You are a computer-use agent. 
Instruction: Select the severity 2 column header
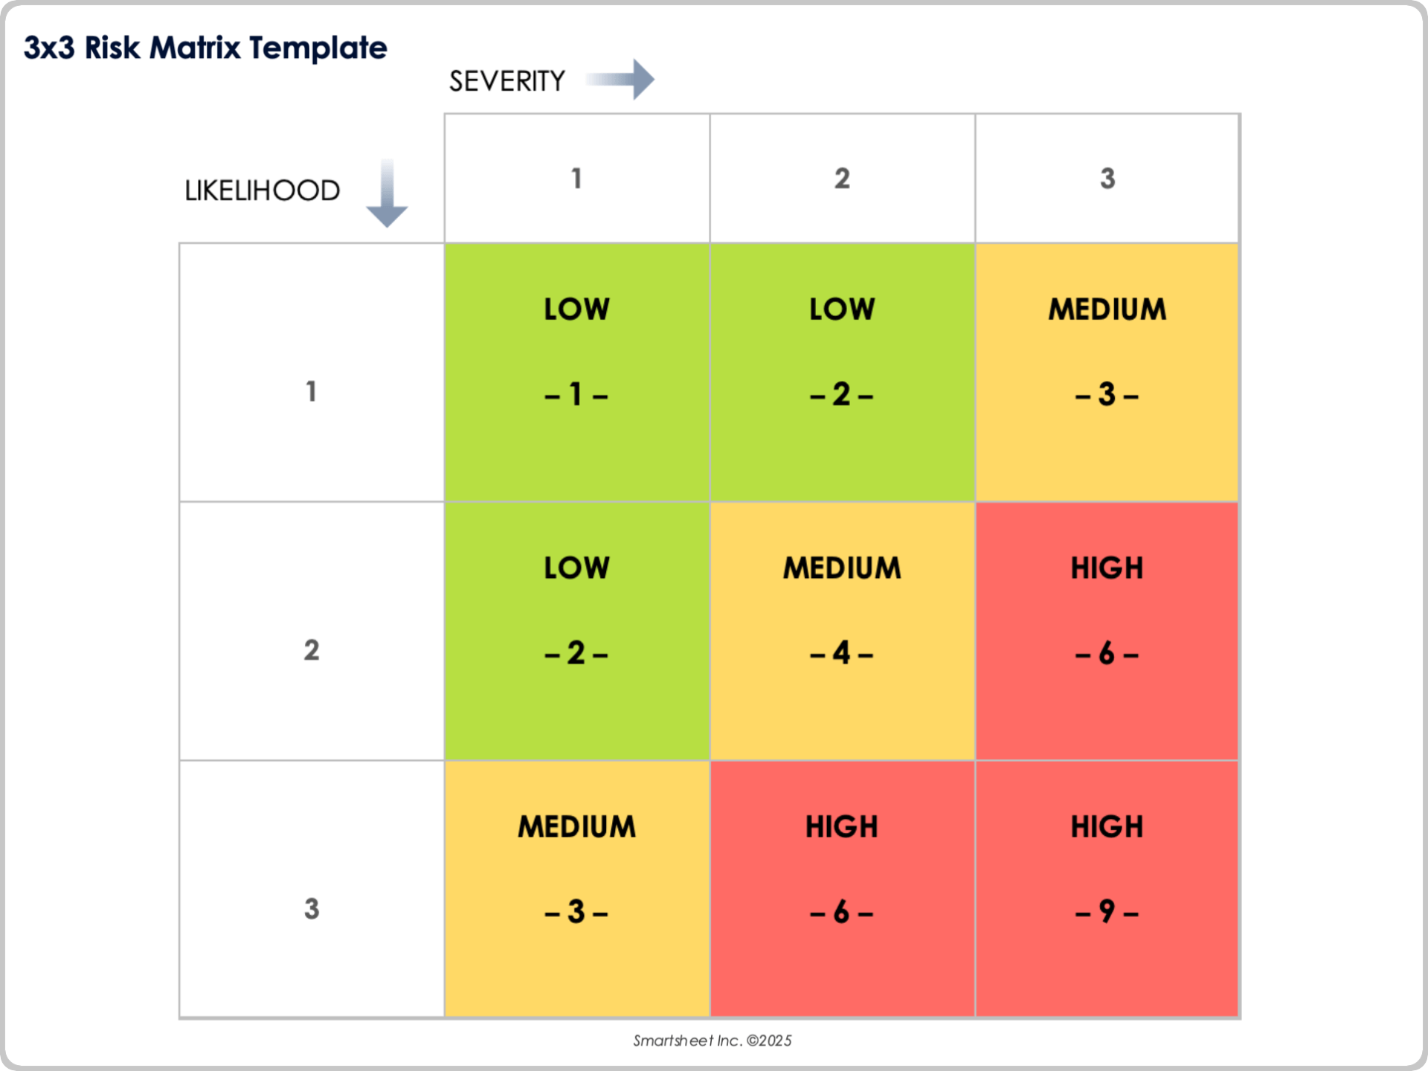click(x=842, y=178)
